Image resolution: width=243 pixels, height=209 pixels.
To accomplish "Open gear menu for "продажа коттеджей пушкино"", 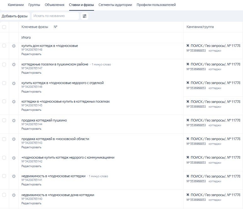I will pos(14,121).
